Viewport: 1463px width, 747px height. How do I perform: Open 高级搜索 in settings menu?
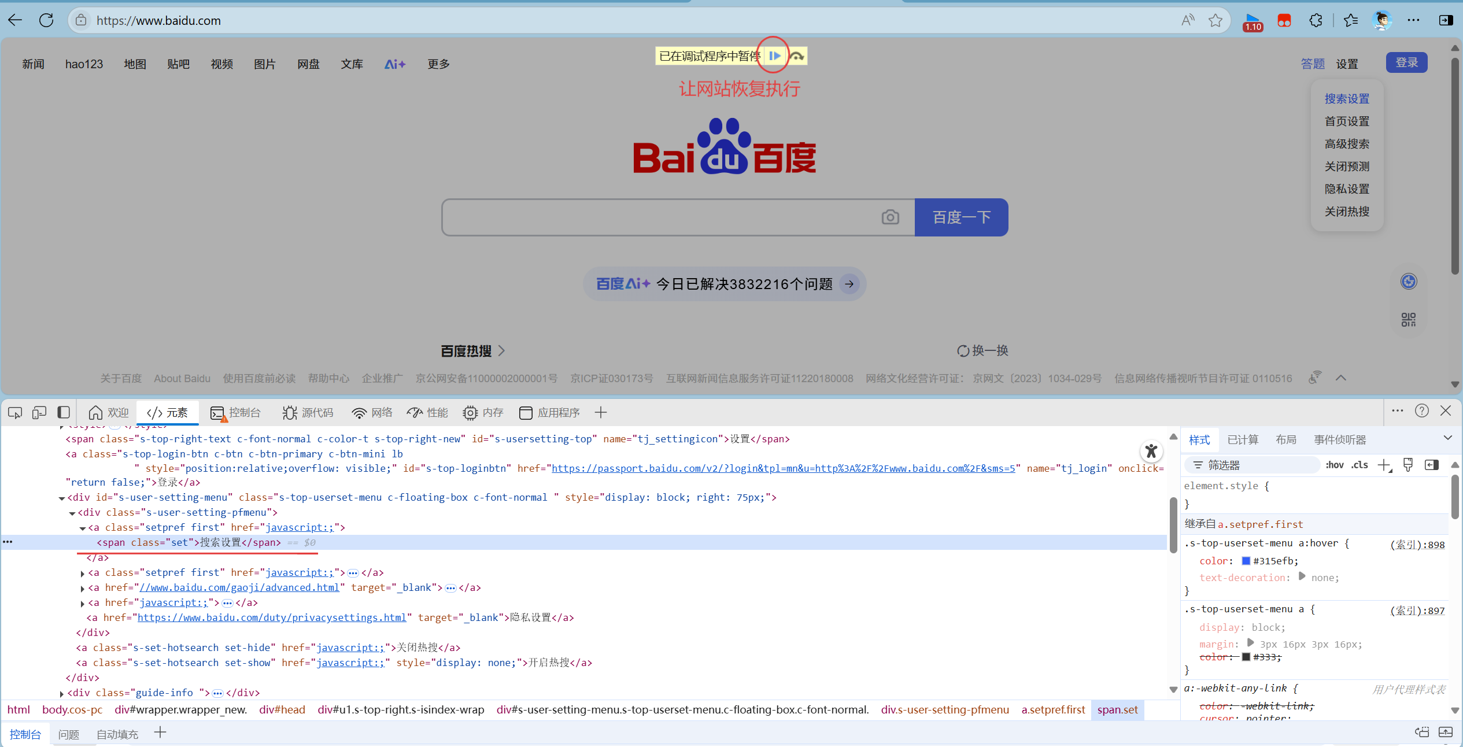[1347, 144]
